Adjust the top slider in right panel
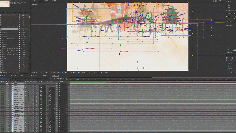Viewport: 236px width, 133px height. click(x=229, y=5)
